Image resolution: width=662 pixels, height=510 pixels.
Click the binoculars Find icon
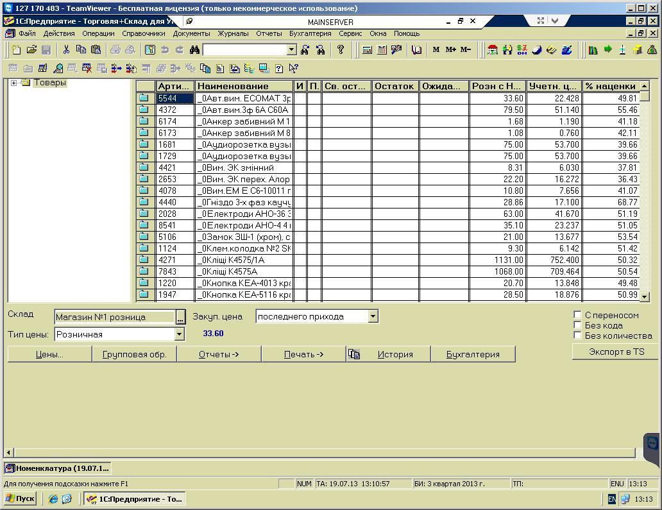(194, 50)
